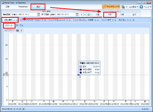Click the ManicTime app icon in title bar
The width and height of the screenshot is (153, 112).
click(x=3, y=2)
